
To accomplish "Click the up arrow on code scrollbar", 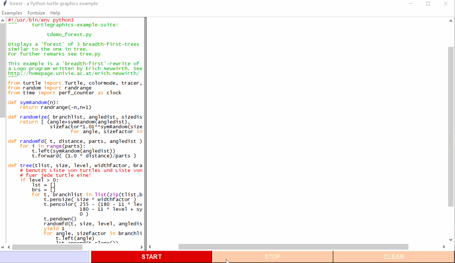I will click(2, 20).
